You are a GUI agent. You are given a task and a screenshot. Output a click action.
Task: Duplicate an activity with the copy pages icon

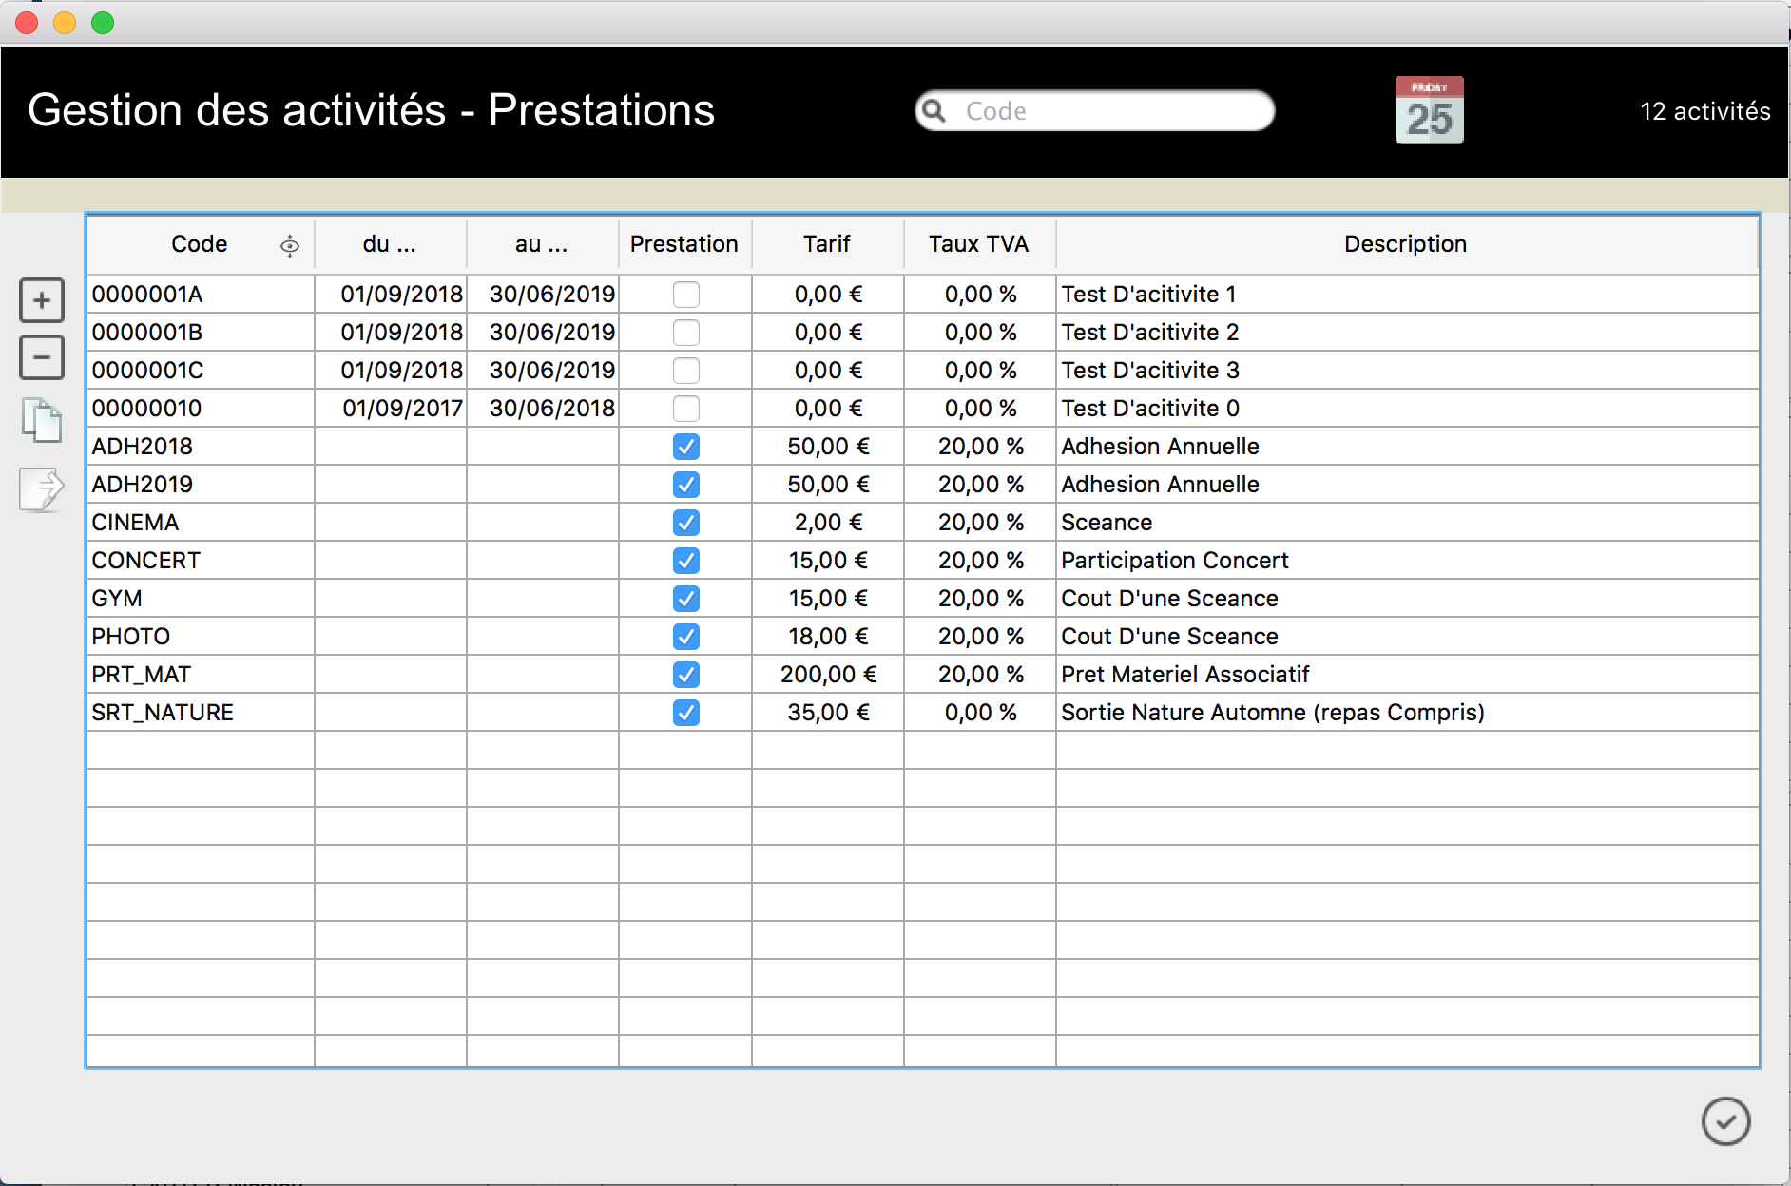coord(41,421)
